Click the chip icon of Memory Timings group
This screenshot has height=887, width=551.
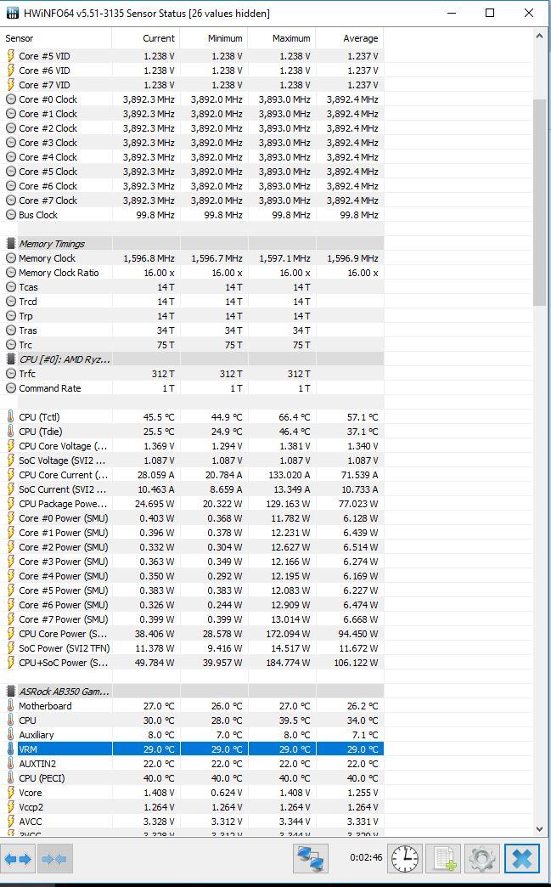coord(10,244)
